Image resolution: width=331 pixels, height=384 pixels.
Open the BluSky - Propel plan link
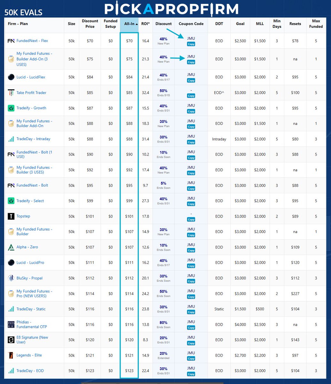pyautogui.click(x=29, y=278)
